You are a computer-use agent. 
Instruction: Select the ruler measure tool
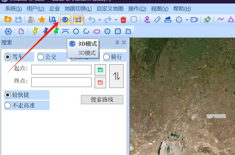157,20
